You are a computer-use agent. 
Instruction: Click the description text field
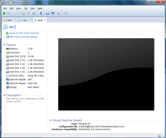pos(25,100)
